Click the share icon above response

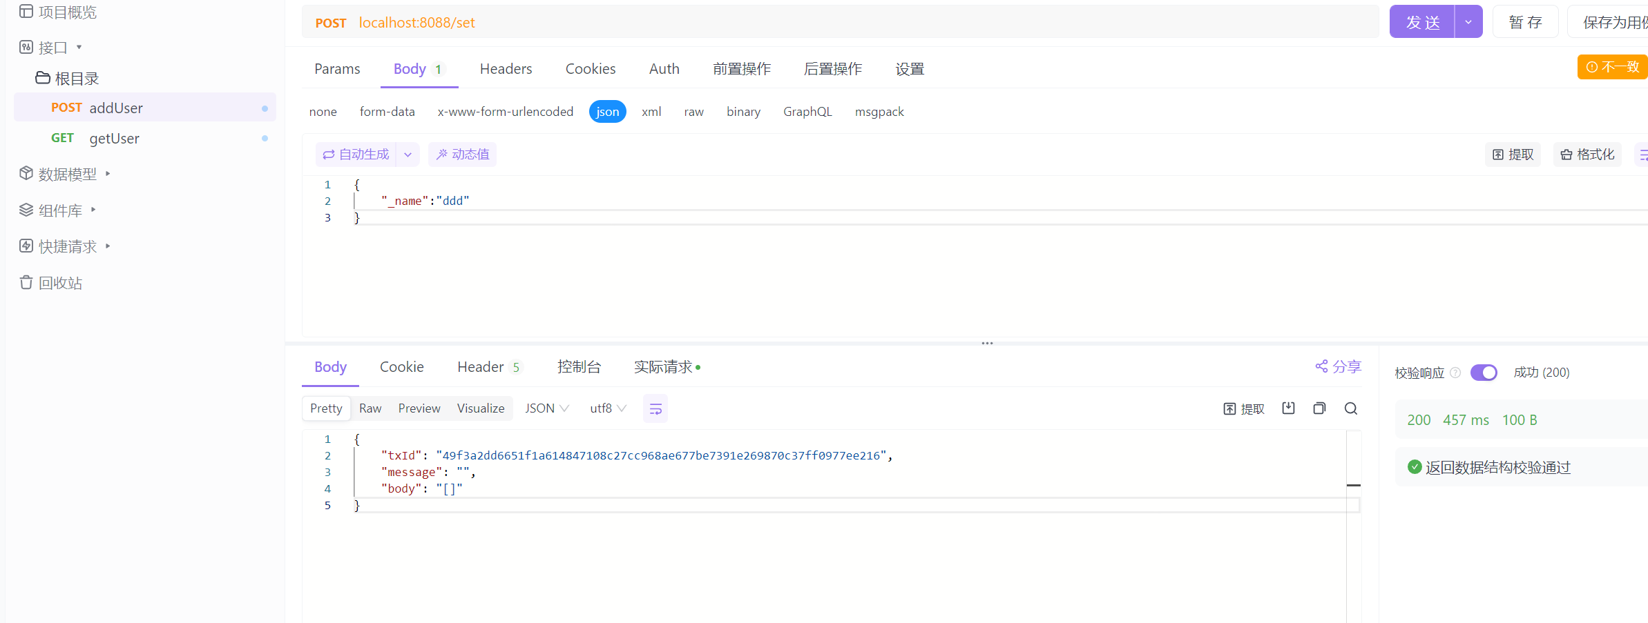click(1337, 366)
